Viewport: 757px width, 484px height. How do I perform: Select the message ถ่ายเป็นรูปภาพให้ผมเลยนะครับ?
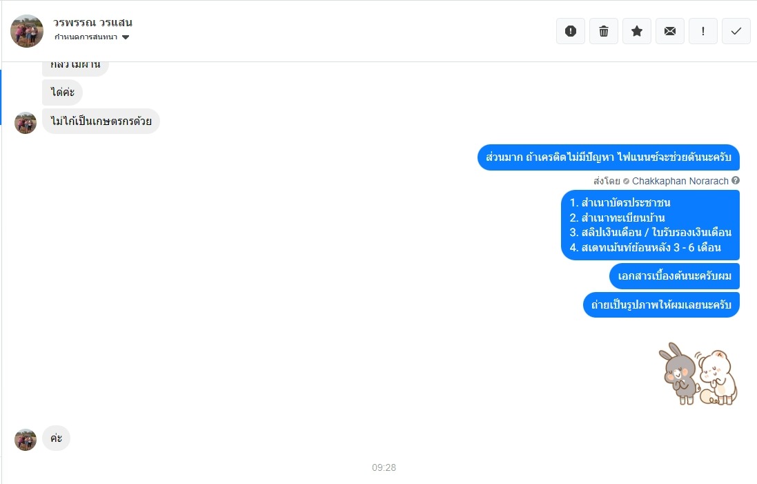[661, 304]
